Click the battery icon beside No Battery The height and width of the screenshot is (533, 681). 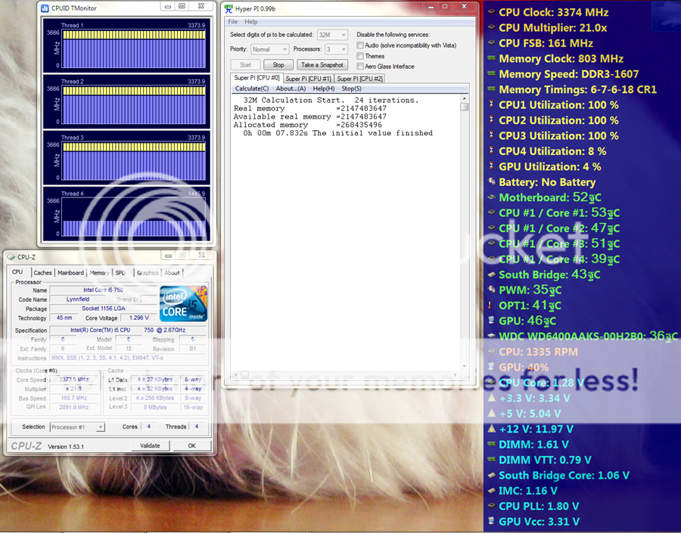tap(490, 182)
